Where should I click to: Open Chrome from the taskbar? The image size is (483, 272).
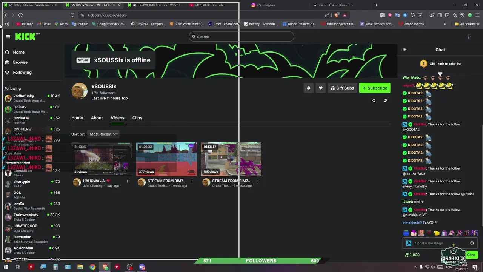click(92, 267)
